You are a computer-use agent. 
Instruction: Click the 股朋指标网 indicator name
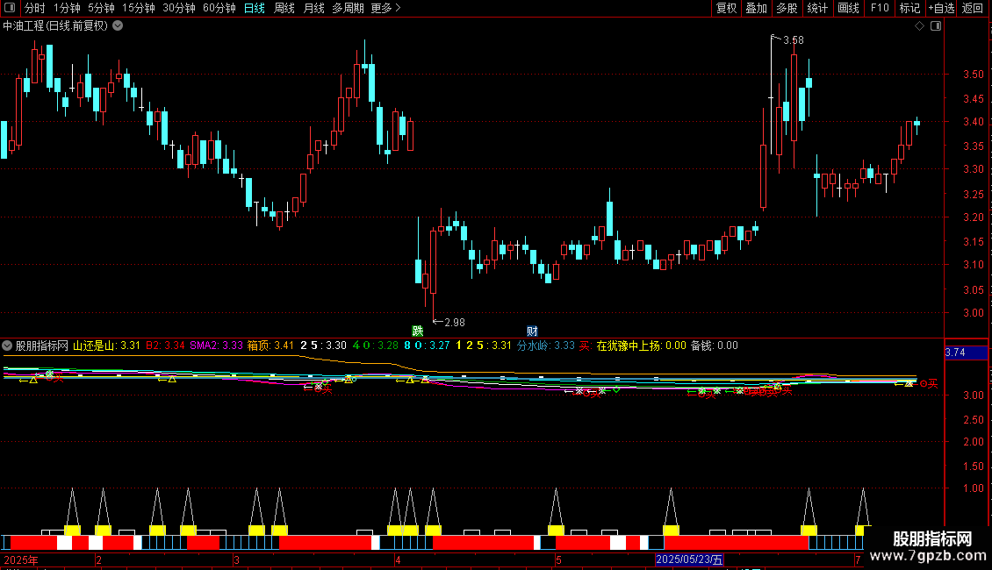(x=42, y=346)
